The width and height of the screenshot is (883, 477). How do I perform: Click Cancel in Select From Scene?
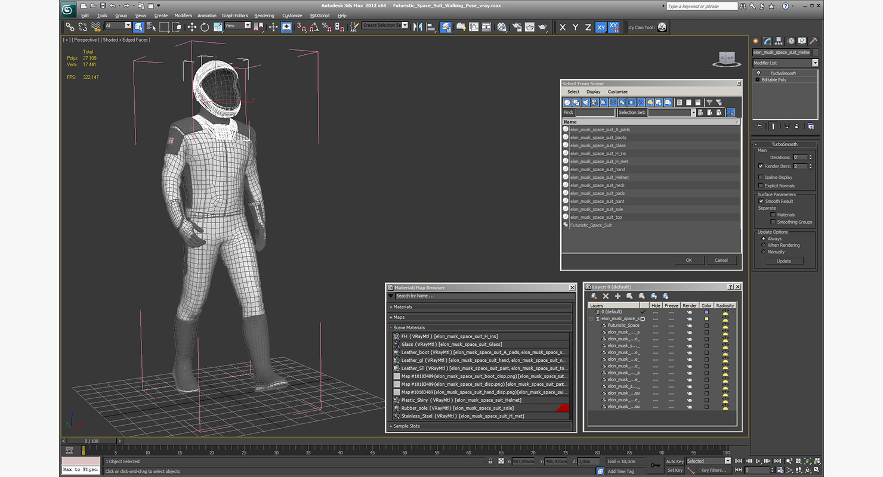point(721,260)
